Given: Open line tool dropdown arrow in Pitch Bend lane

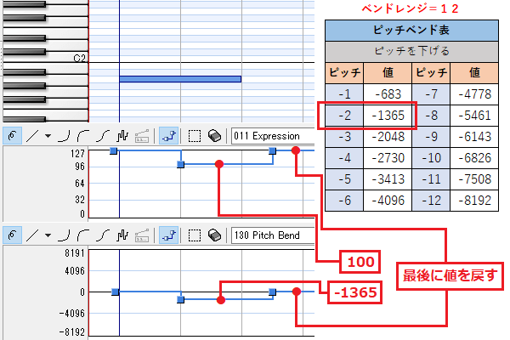Looking at the screenshot, I should [47, 235].
